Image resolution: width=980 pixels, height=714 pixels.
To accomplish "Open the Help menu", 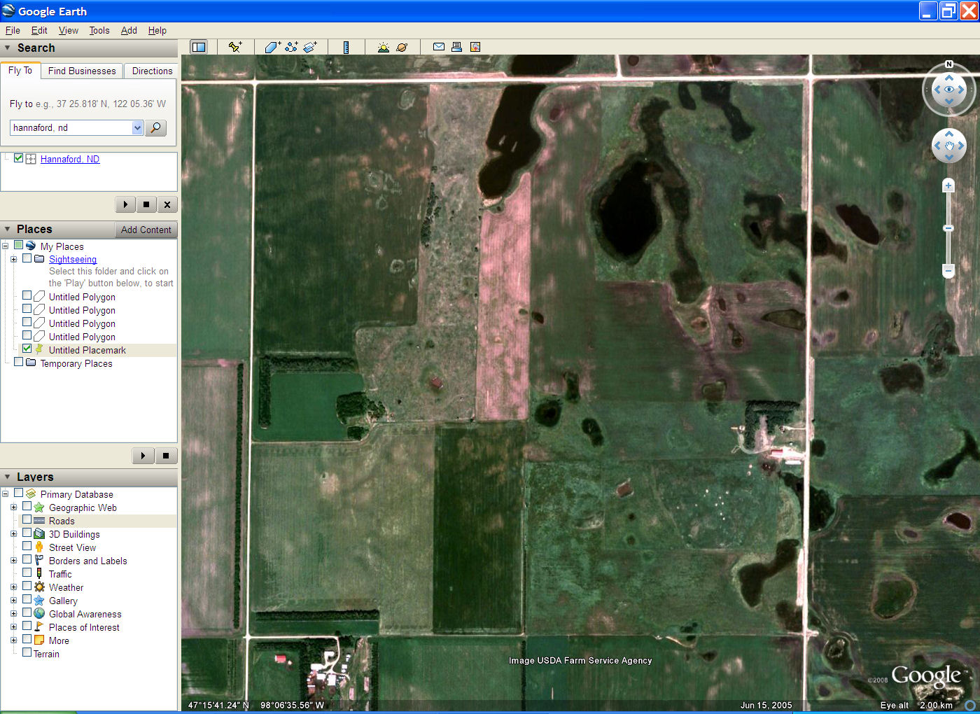I will [x=157, y=30].
